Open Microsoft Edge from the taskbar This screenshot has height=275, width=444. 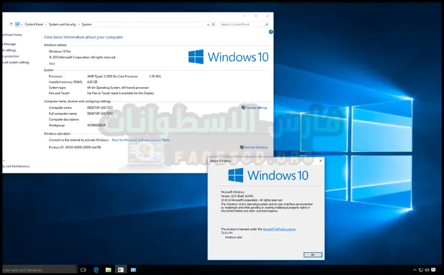pos(96,270)
